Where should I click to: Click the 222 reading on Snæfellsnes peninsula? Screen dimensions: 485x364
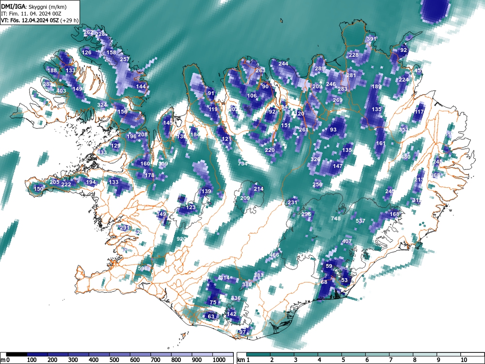click(66, 184)
